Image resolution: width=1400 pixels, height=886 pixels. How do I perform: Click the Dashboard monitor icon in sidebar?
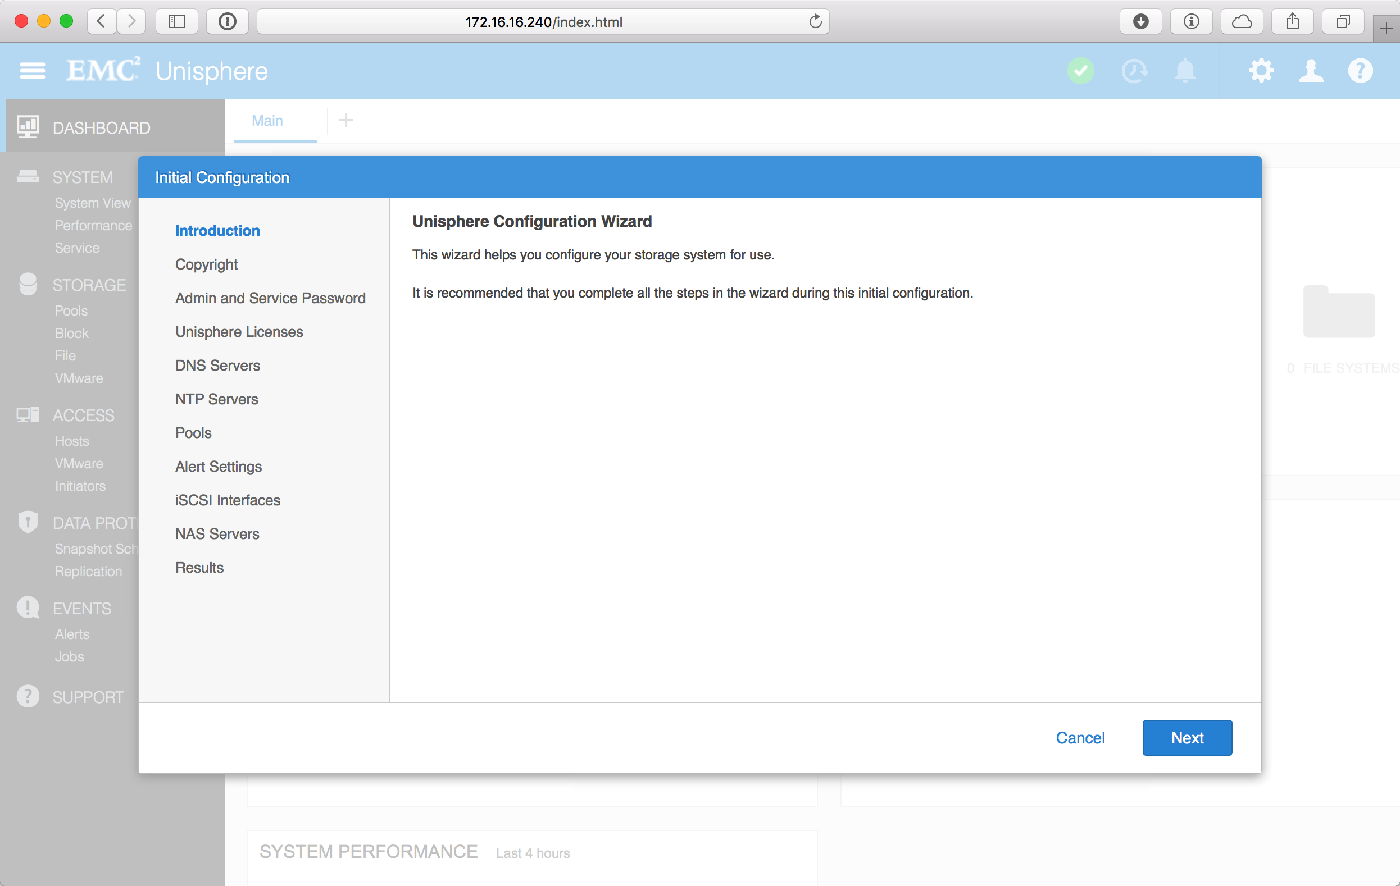pos(28,127)
